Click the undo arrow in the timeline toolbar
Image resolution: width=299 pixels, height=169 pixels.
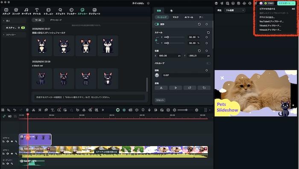tap(15, 110)
